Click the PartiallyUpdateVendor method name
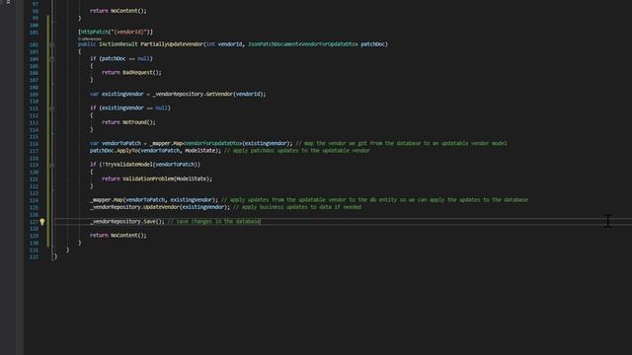Screen dimensions: 632x355 [172, 44]
